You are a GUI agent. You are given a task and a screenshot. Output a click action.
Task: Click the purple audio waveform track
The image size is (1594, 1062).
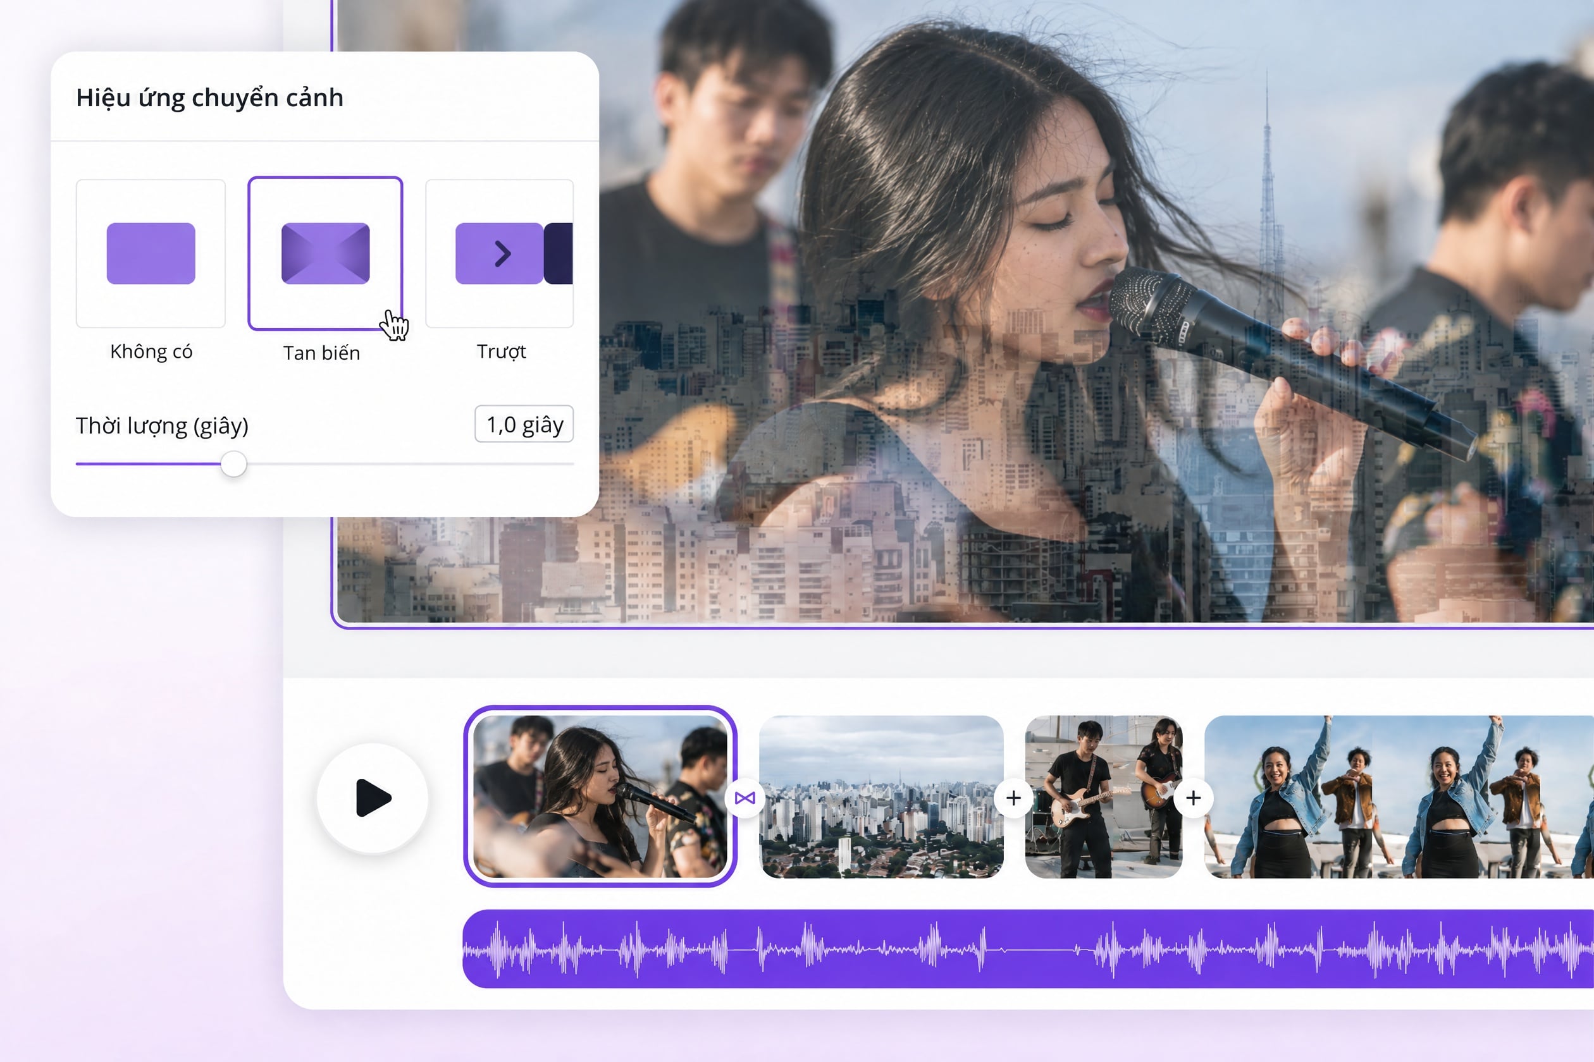[x=1028, y=949]
